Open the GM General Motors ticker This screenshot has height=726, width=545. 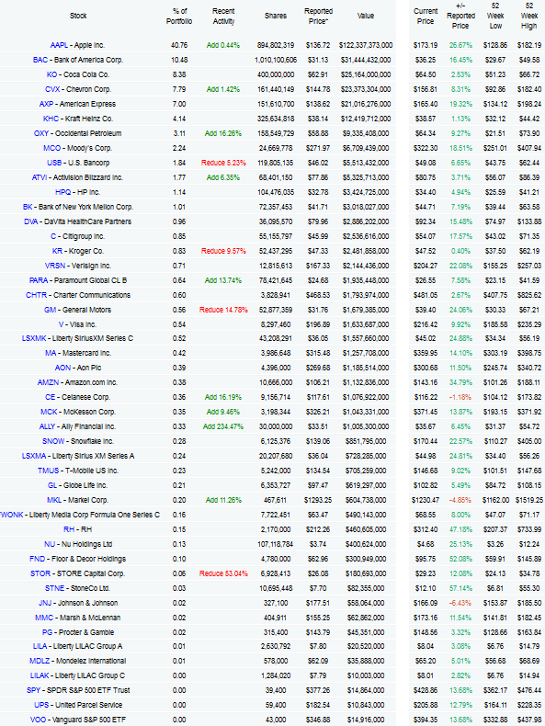(50, 311)
